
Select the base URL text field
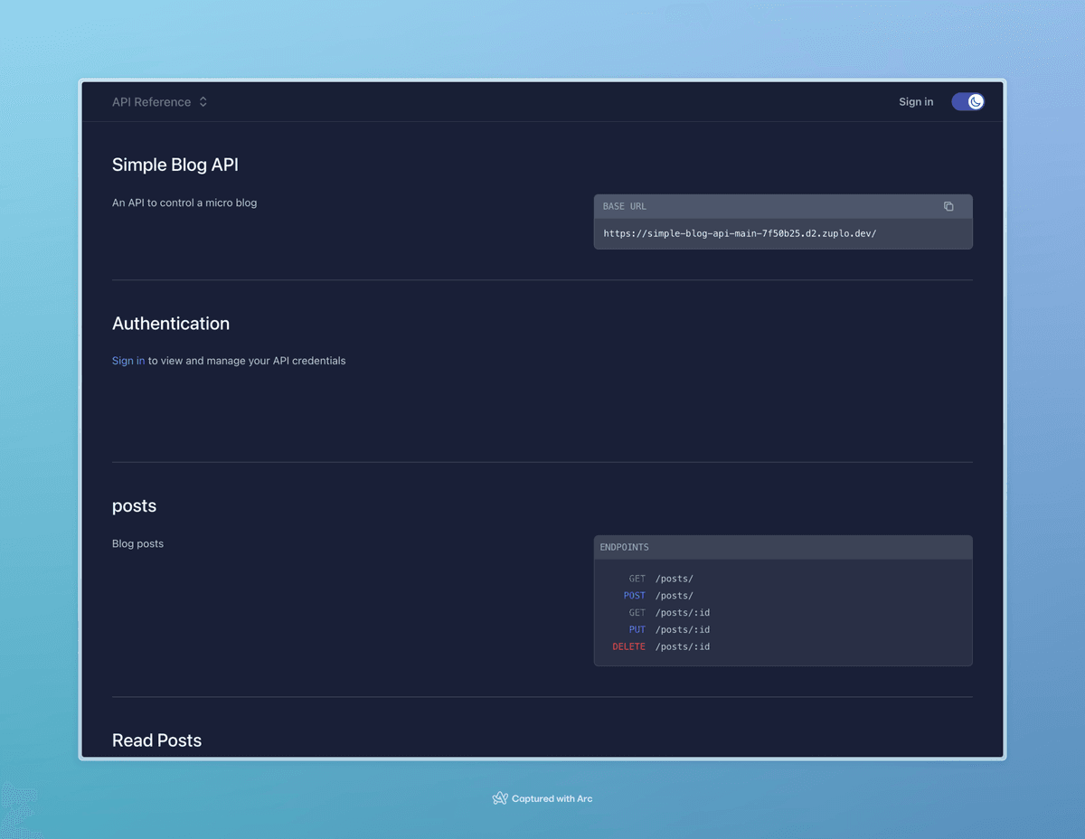coord(739,232)
